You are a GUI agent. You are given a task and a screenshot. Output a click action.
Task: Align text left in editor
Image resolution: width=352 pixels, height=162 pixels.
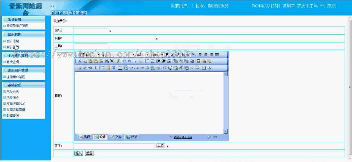click(x=200, y=54)
